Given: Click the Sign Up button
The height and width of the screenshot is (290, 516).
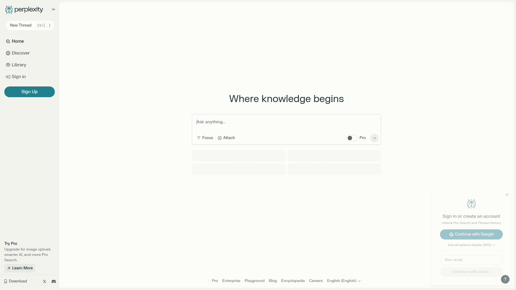Looking at the screenshot, I should point(29,92).
